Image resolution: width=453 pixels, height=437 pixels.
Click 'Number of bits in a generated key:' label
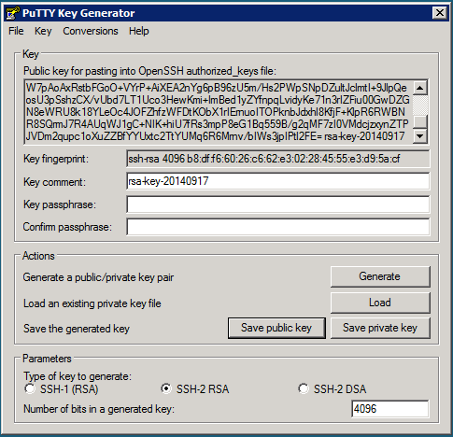pyautogui.click(x=99, y=409)
